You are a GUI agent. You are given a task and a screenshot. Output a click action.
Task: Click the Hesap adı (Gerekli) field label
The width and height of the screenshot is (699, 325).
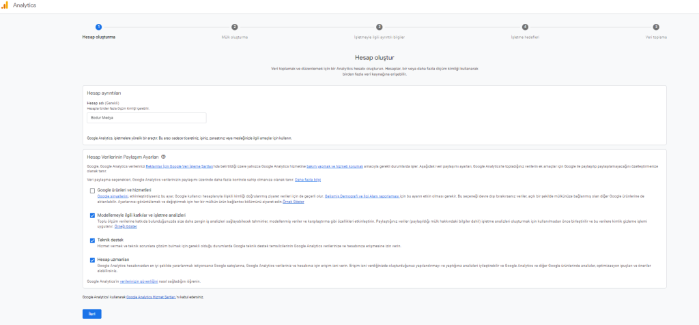pyautogui.click(x=103, y=104)
